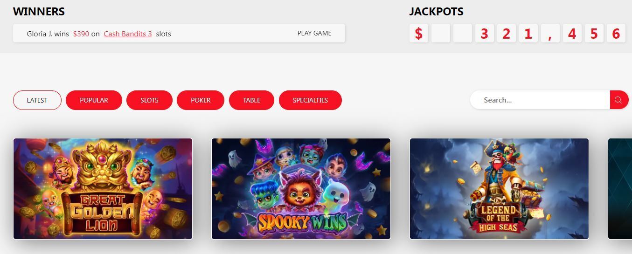Open the Great Golden Lion game thumbnail
The width and height of the screenshot is (632, 254).
pyautogui.click(x=103, y=189)
